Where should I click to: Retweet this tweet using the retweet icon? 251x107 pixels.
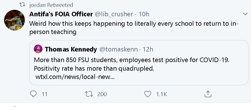coord(89,94)
